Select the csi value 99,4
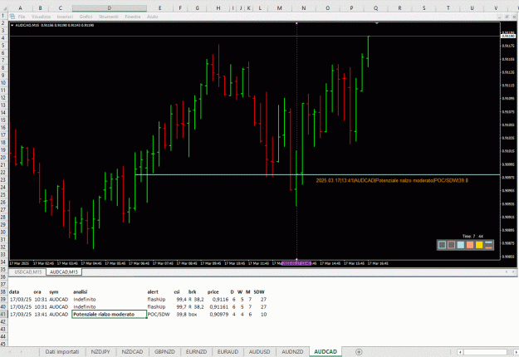The image size is (519, 357). 180,300
